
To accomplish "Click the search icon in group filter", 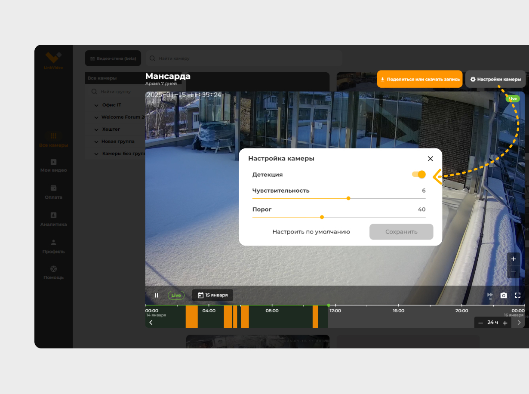I will click(x=94, y=92).
